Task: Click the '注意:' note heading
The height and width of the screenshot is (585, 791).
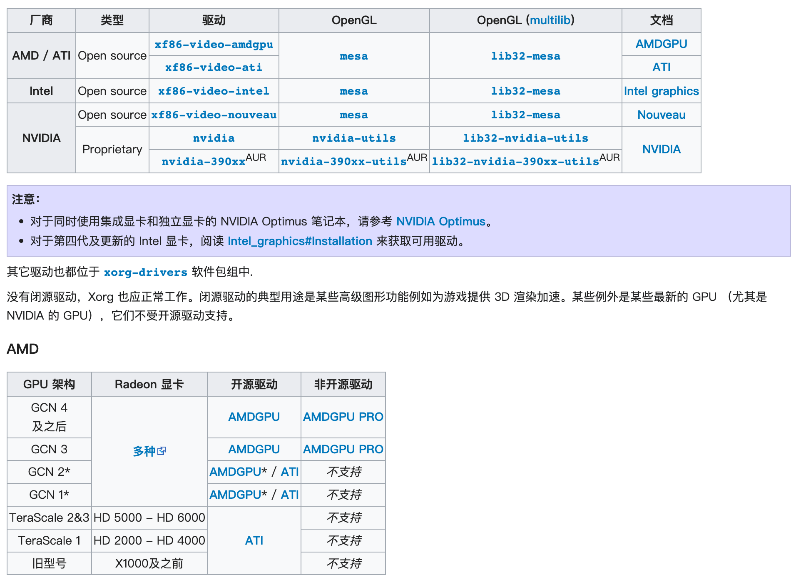Action: 26,199
